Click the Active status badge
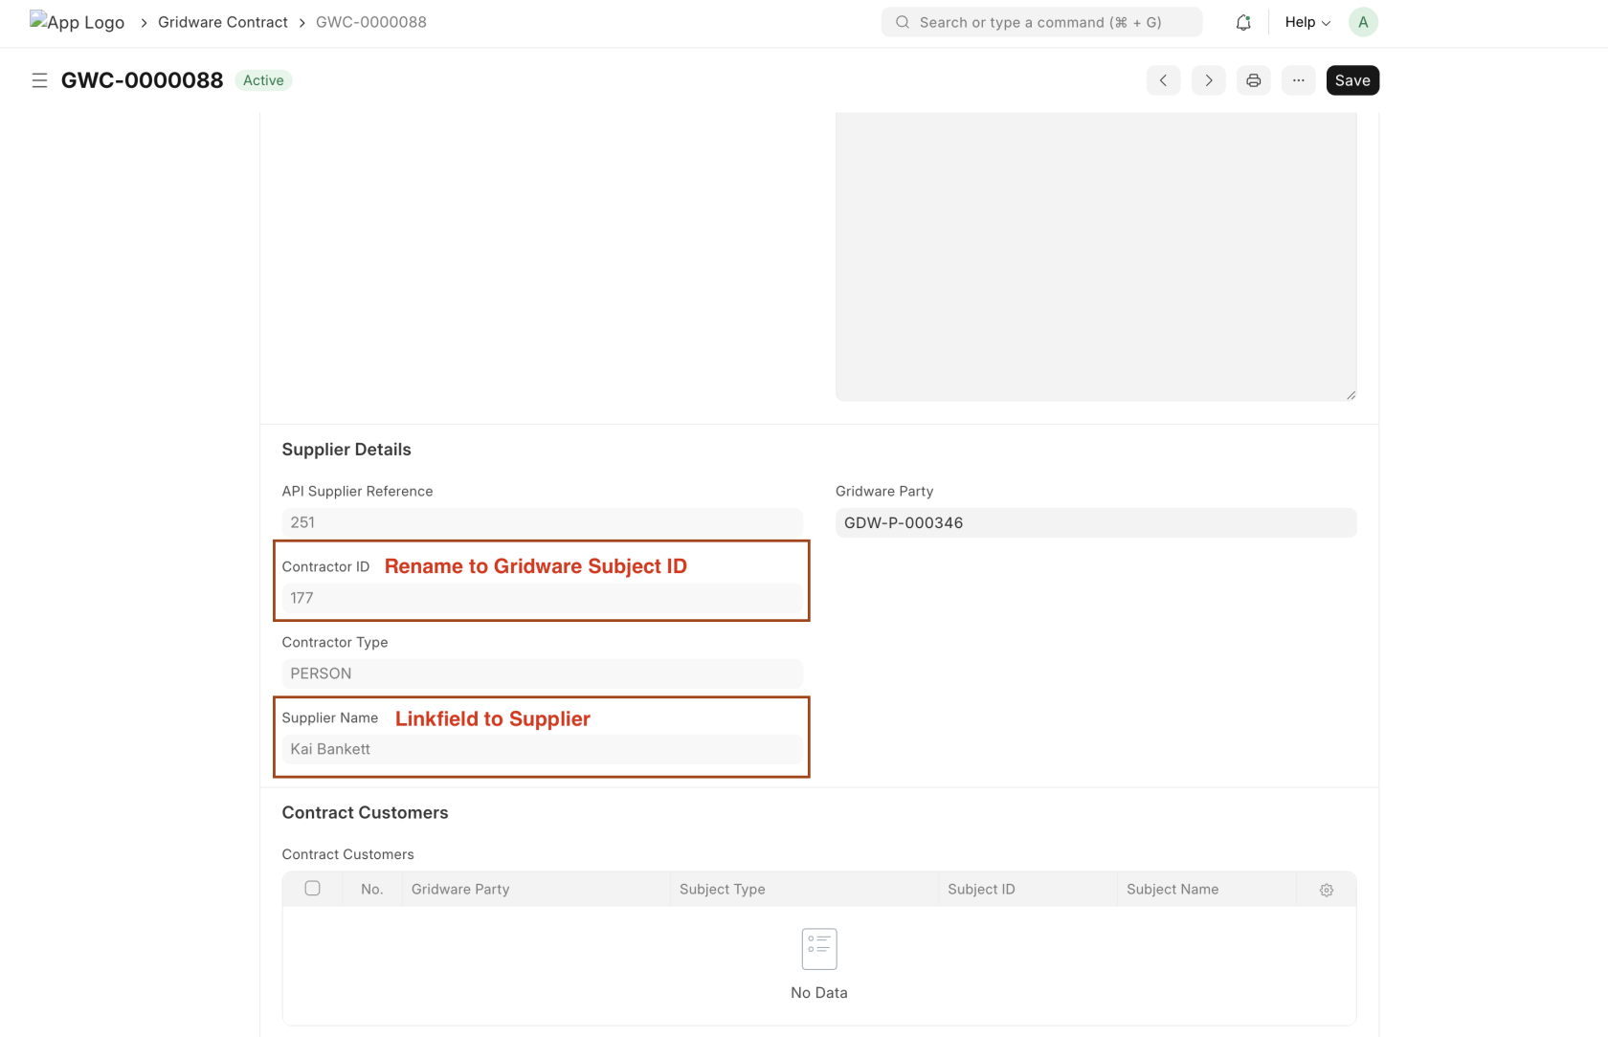Viewport: 1608px width, 1037px height. click(263, 80)
